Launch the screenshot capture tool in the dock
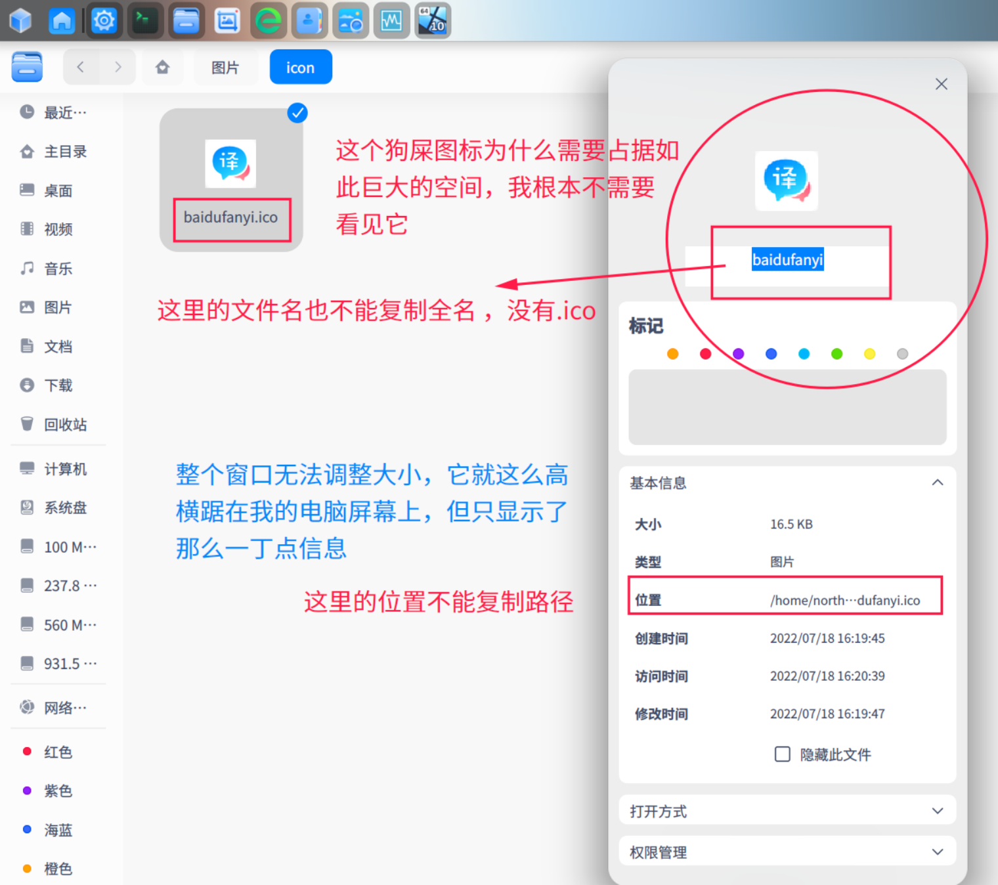 227,21
